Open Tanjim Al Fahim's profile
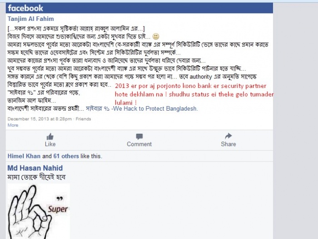318x239 pixels. [x=31, y=19]
